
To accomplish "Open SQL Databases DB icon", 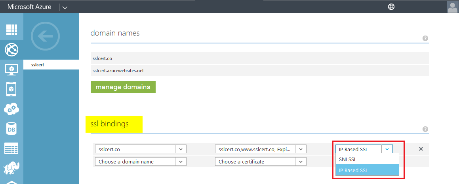I will 11,129.
